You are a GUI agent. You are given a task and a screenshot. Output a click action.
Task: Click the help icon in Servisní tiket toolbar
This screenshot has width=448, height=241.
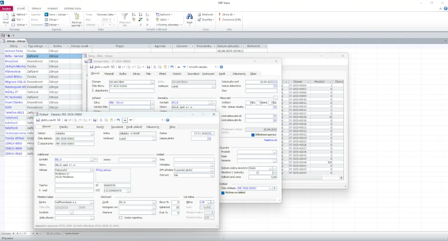[221, 67]
